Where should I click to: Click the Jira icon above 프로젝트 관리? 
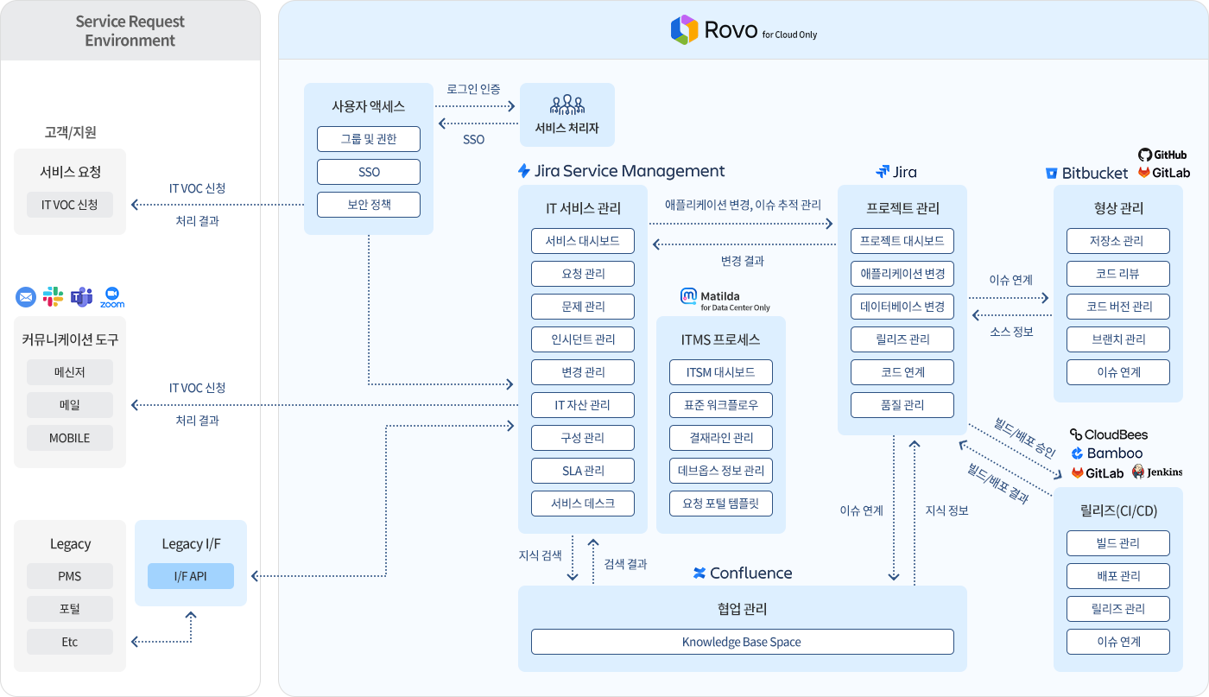[x=881, y=172]
